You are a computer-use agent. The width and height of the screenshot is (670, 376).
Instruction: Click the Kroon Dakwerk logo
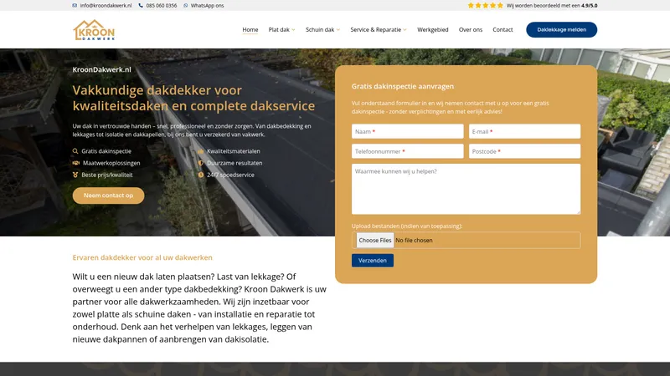pyautogui.click(x=94, y=30)
